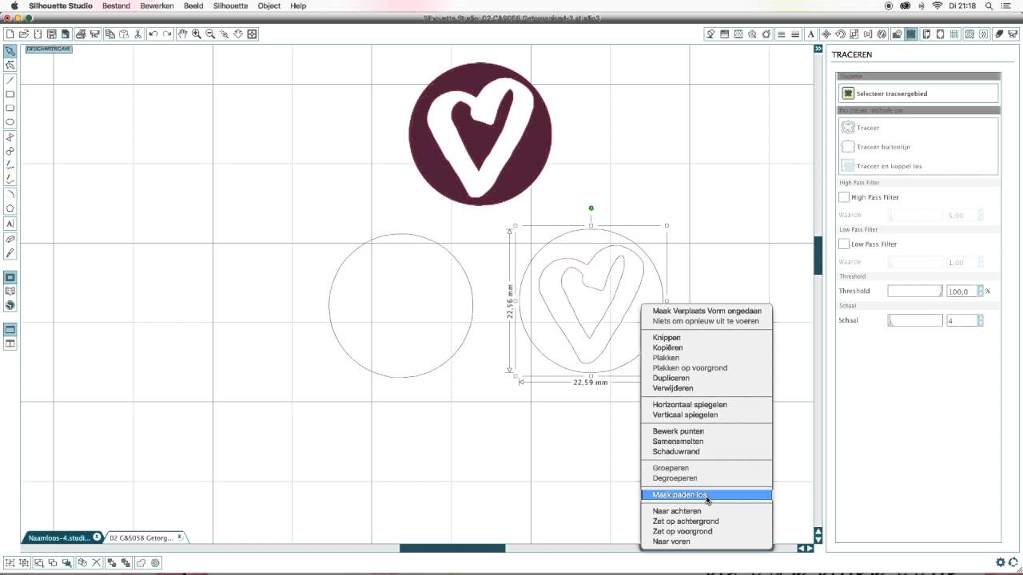Viewport: 1023px width, 575px height.
Task: Enable the Low Pass Filter checkbox
Action: coord(844,244)
